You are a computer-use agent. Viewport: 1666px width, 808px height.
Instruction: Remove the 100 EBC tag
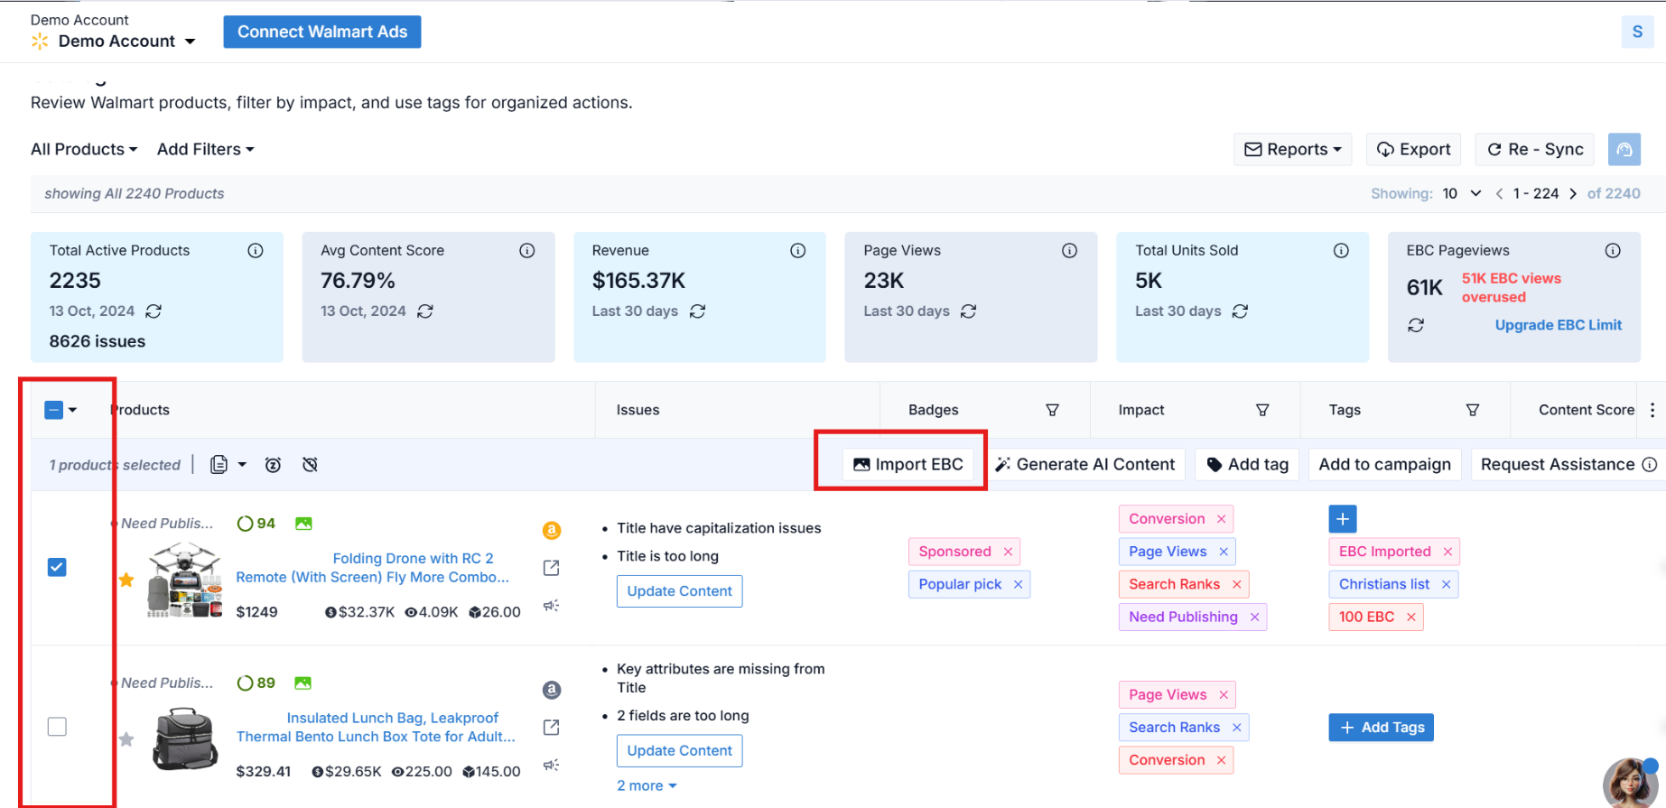coord(1410,617)
